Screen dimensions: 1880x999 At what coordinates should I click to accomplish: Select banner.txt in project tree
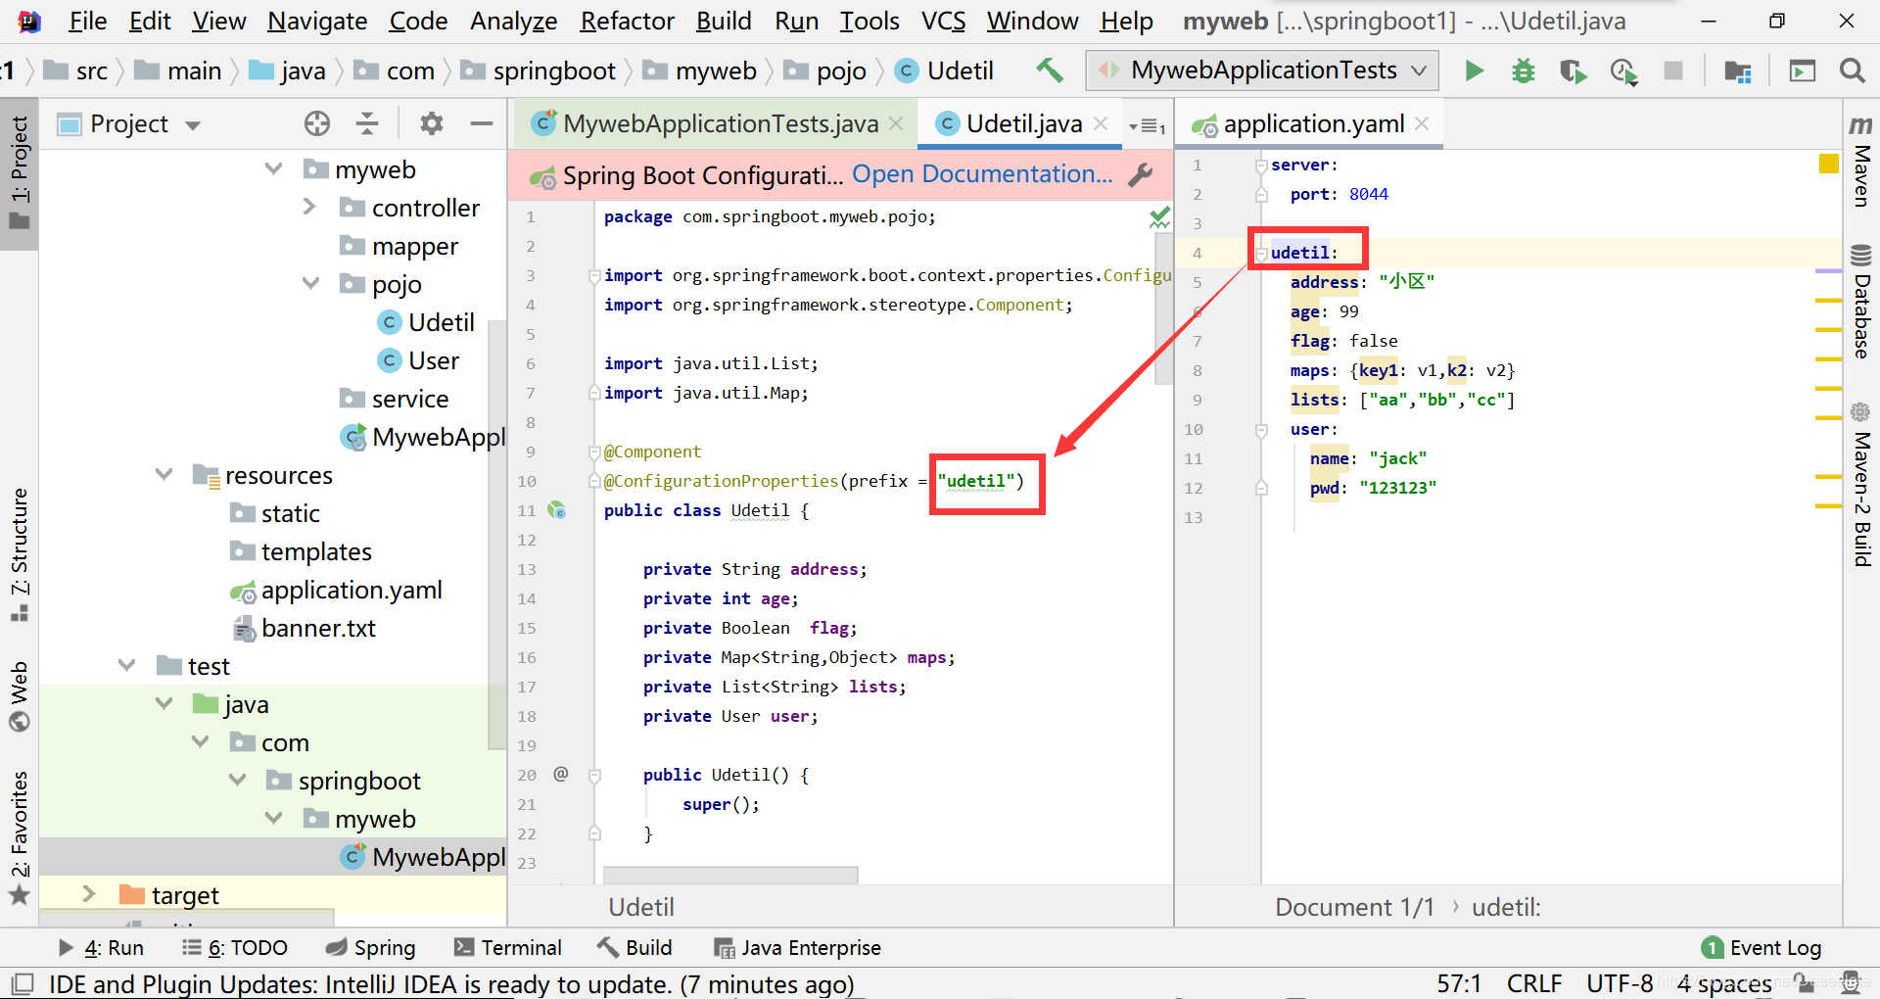click(x=303, y=628)
